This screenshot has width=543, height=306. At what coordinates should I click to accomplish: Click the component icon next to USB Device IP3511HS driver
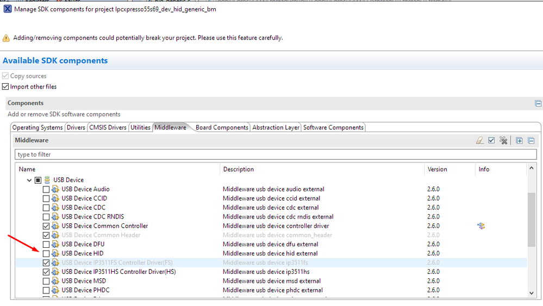point(55,272)
